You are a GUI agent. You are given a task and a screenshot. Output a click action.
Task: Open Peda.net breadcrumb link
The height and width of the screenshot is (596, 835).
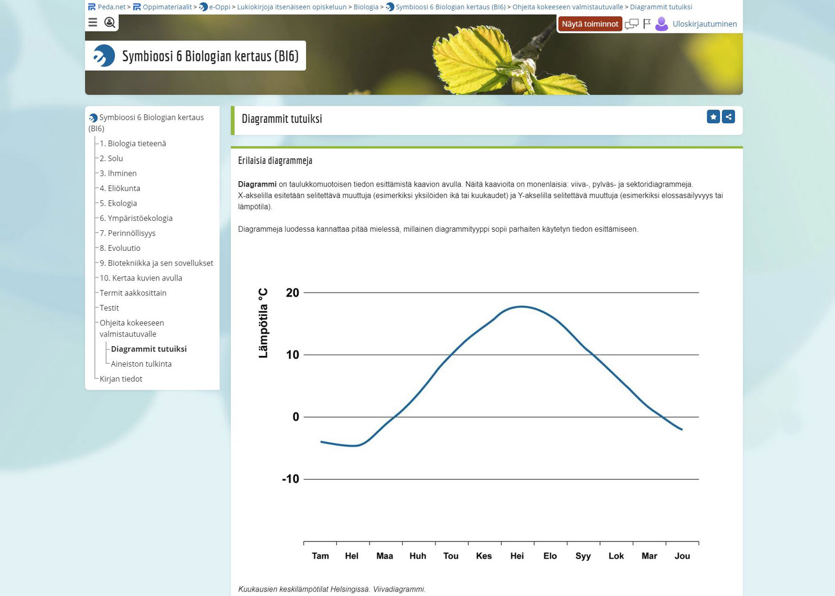pos(111,7)
